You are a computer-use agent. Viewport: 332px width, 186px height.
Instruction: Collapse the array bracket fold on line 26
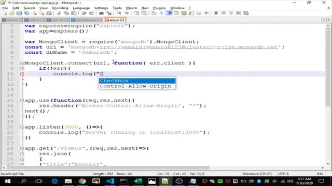[22, 159]
